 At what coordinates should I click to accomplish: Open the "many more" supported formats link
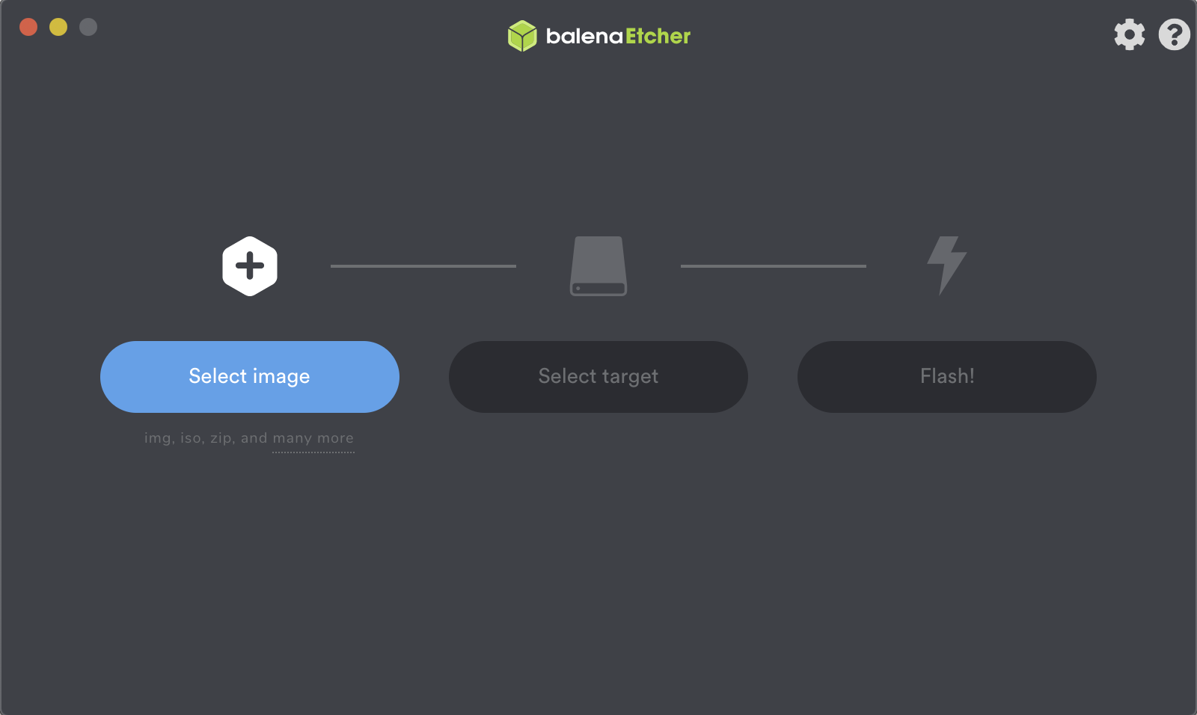[x=313, y=438]
